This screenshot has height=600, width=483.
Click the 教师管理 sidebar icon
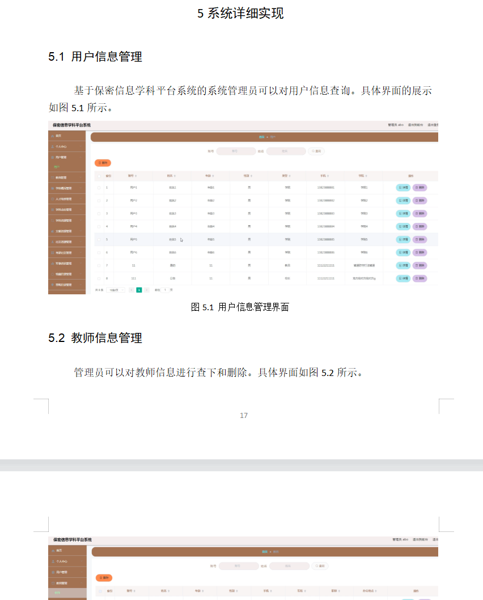tap(52, 178)
